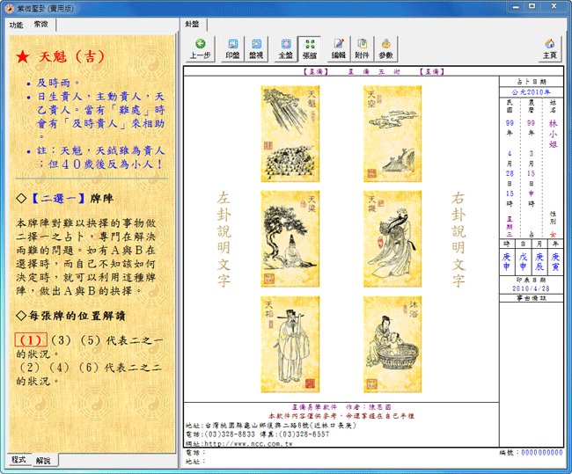Image resolution: width=572 pixels, height=474 pixels.
Task: Click the print date 2010/4/28
Action: (x=531, y=288)
